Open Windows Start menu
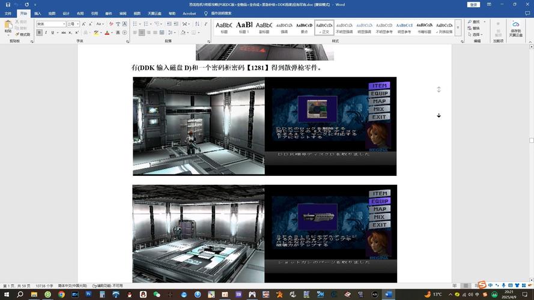 pos(7,294)
